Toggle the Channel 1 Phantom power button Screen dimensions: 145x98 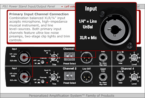pos(43,62)
